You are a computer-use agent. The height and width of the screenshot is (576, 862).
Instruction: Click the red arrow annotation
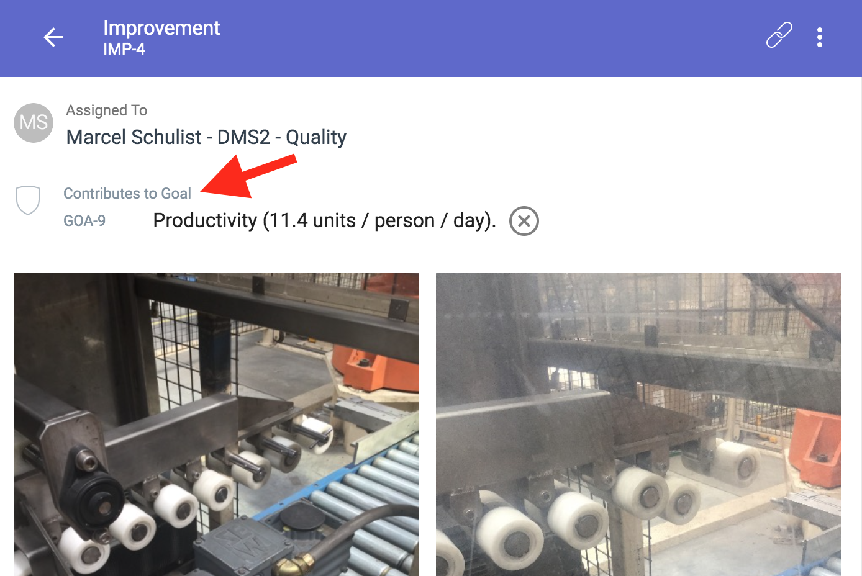tap(248, 177)
